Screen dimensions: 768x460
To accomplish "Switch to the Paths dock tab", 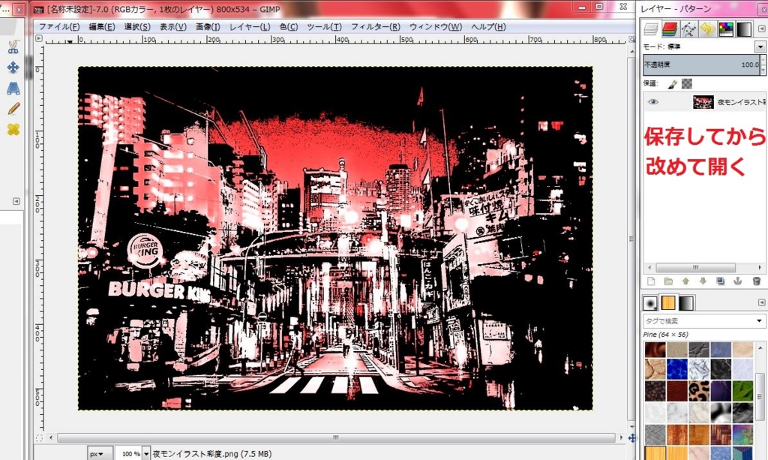I will click(688, 29).
